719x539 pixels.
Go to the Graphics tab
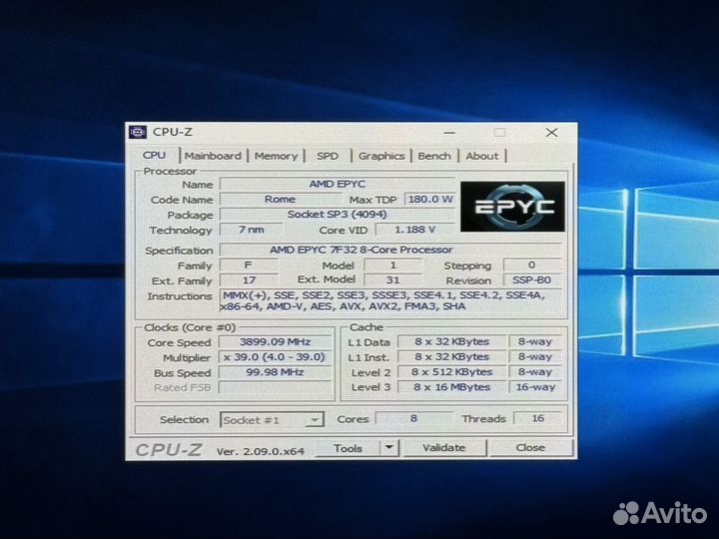tap(381, 156)
